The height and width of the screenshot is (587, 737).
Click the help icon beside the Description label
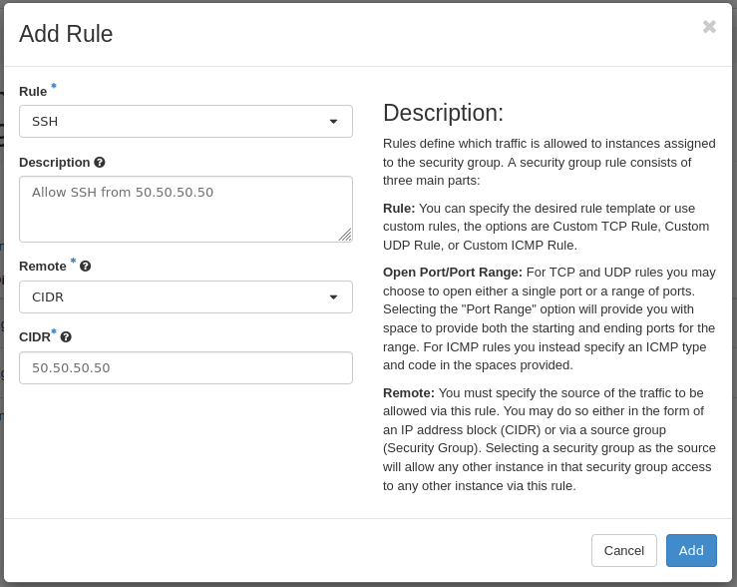(x=100, y=162)
